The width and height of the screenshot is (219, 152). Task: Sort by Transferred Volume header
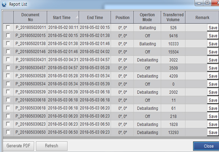[173, 17]
